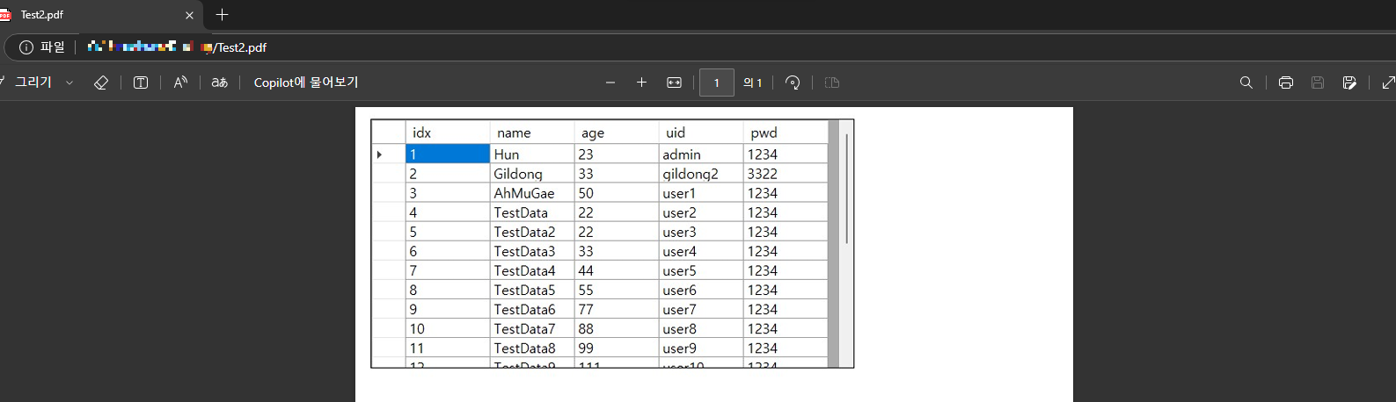
Task: Click Fit to width icon
Action: 674,83
